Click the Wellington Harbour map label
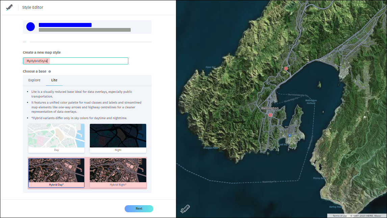Image resolution: width=387 pixels, height=218 pixels. tap(311, 102)
